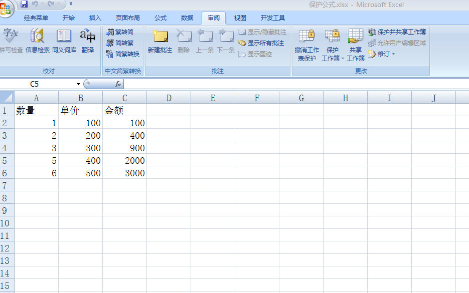
Task: Select cell A6 with value 6
Action: pyautogui.click(x=36, y=173)
